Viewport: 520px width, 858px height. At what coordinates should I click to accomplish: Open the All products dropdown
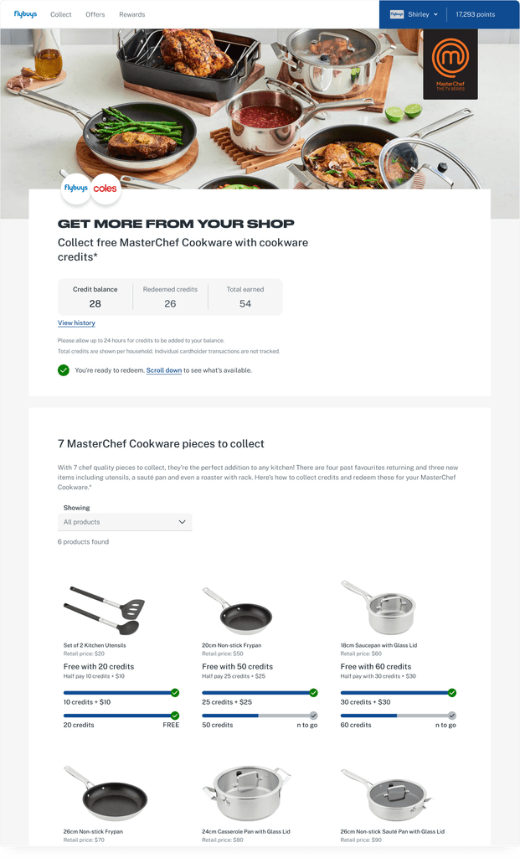[125, 522]
